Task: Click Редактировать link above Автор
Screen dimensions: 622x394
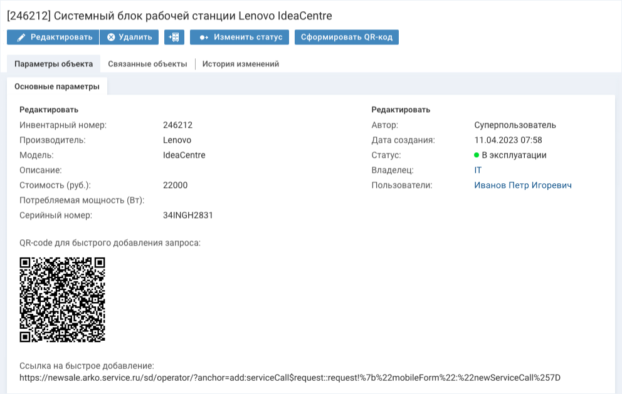Action: (401, 110)
